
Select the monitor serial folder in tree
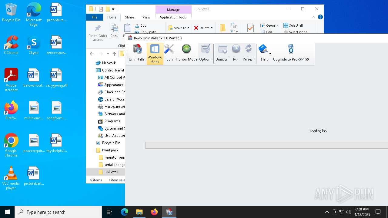coord(115,157)
